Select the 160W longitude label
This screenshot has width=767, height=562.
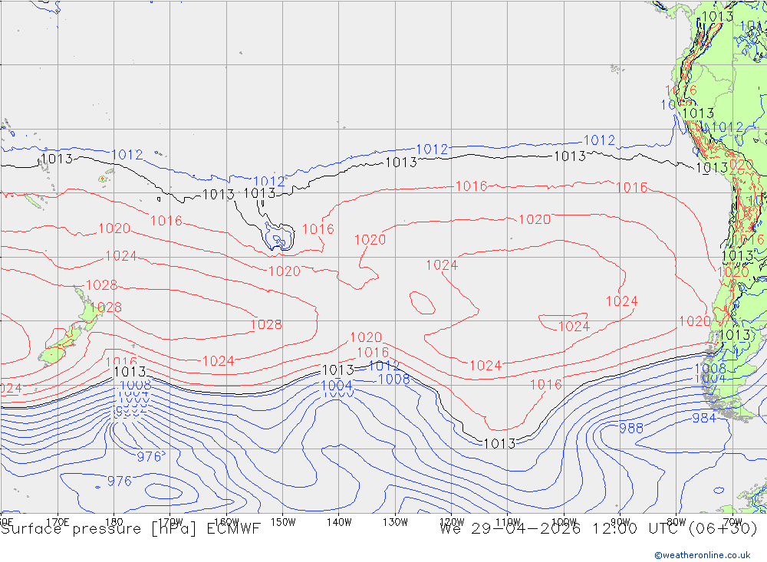click(x=227, y=522)
